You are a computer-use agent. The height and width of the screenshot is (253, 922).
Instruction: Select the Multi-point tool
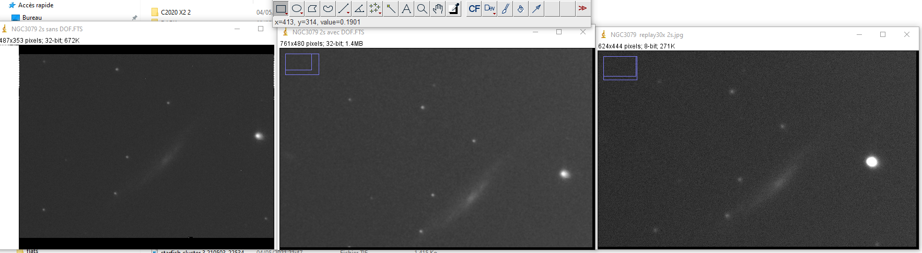click(375, 9)
